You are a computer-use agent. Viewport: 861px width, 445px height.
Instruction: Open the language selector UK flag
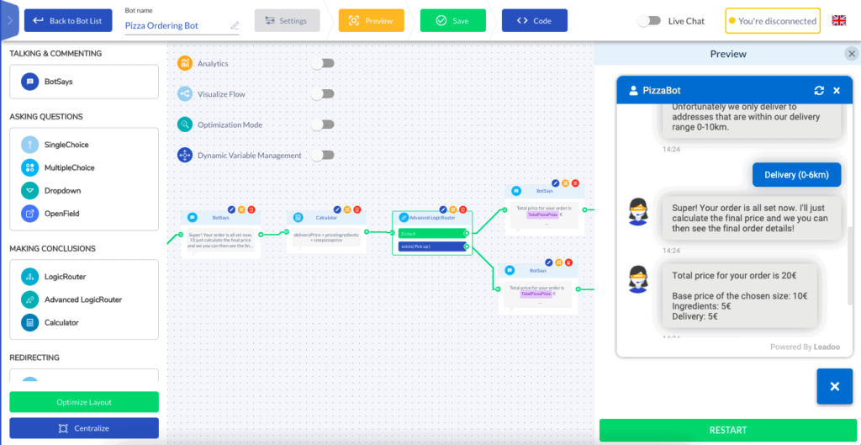click(839, 20)
